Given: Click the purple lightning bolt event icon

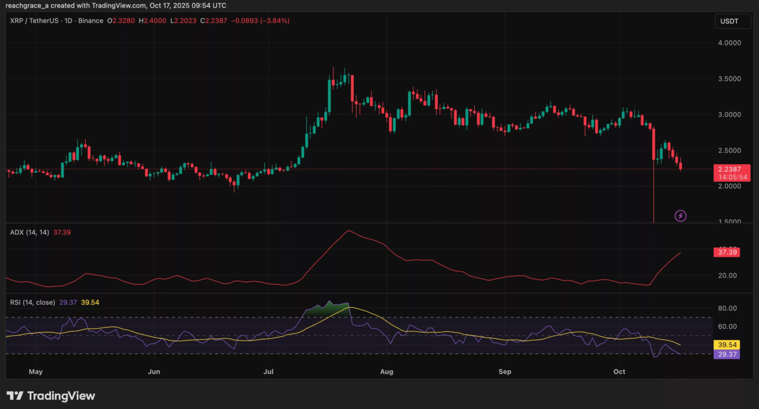Looking at the screenshot, I should coord(680,216).
